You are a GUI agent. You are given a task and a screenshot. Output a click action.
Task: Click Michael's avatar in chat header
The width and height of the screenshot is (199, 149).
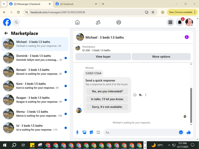(80, 37)
